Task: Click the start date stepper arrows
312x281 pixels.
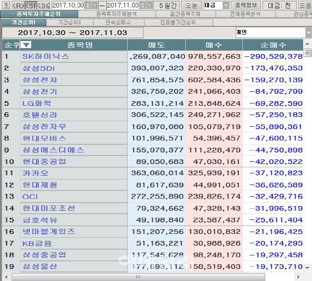Action: (88, 6)
